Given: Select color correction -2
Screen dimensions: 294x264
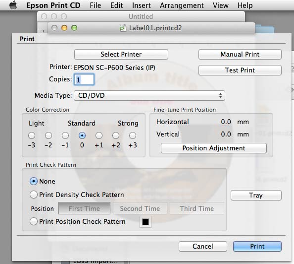Looking at the screenshot, I should click(49, 135).
